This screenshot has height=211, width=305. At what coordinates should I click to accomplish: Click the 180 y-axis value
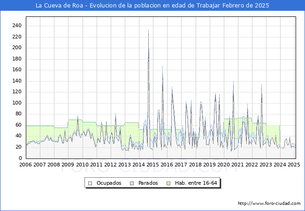pyautogui.click(x=17, y=59)
